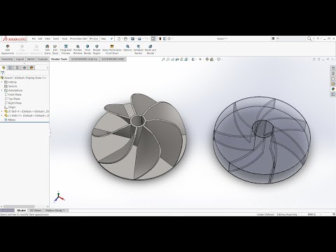Select the ConfigurationManager tab icon

pos(17,68)
